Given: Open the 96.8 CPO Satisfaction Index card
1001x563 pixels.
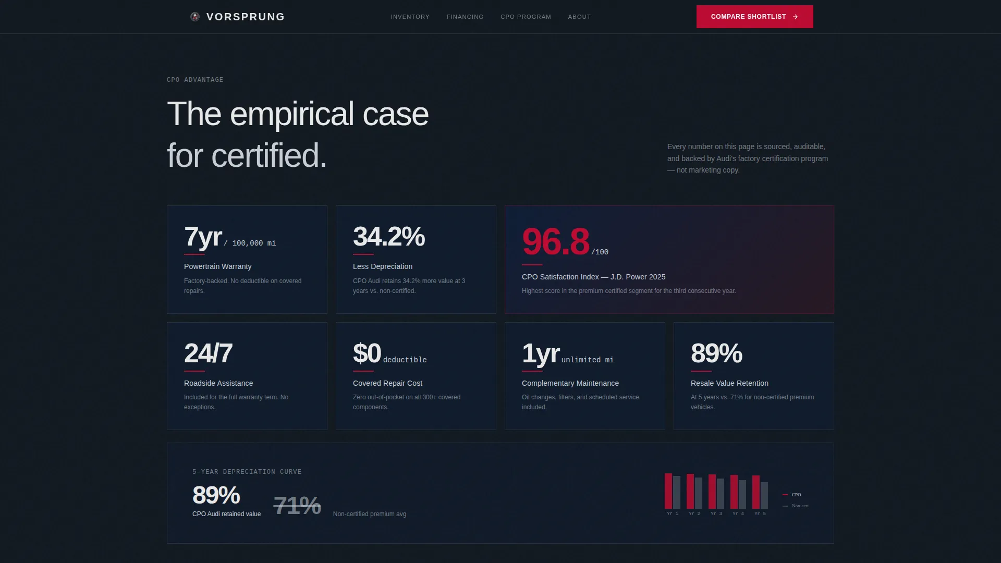Looking at the screenshot, I should click(x=669, y=260).
